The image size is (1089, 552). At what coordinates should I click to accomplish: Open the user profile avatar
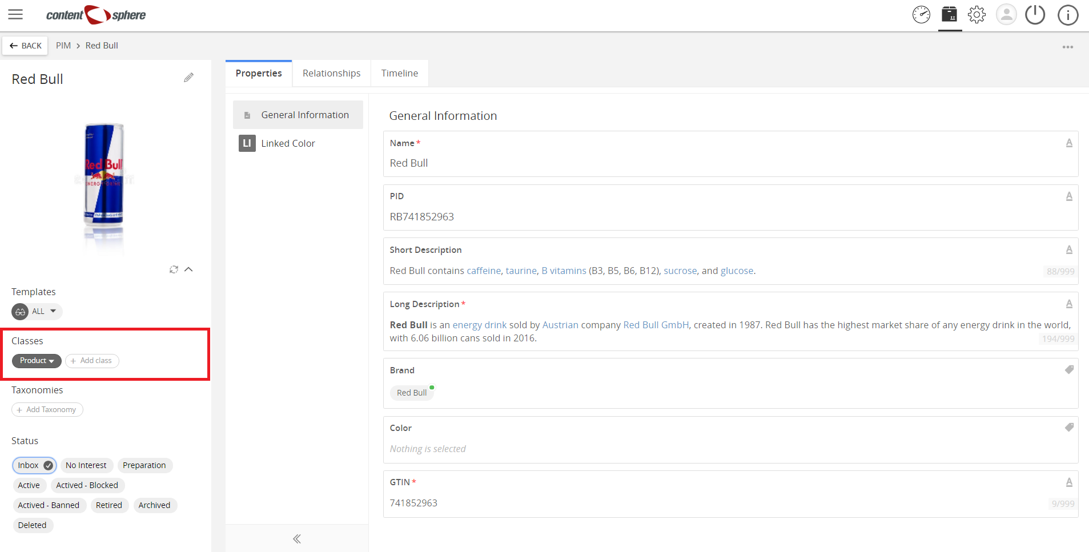tap(1006, 15)
